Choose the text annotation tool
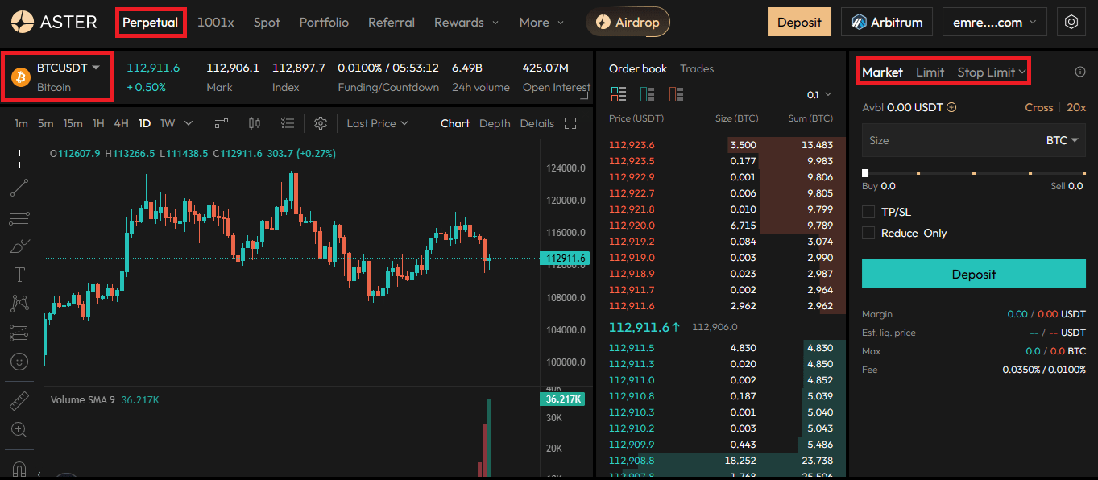Viewport: 1098px width, 480px height. [x=20, y=275]
